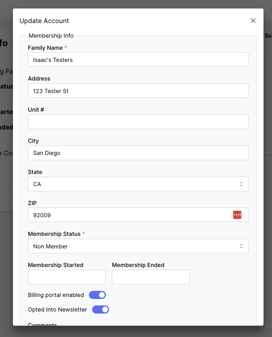
Task: Open the Membership Status dropdown
Action: point(138,246)
